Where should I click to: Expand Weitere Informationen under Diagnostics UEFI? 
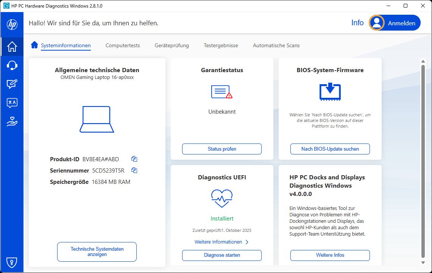click(221, 242)
